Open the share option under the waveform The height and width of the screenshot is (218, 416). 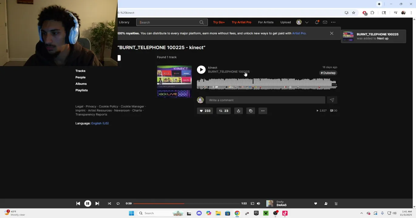(x=238, y=111)
